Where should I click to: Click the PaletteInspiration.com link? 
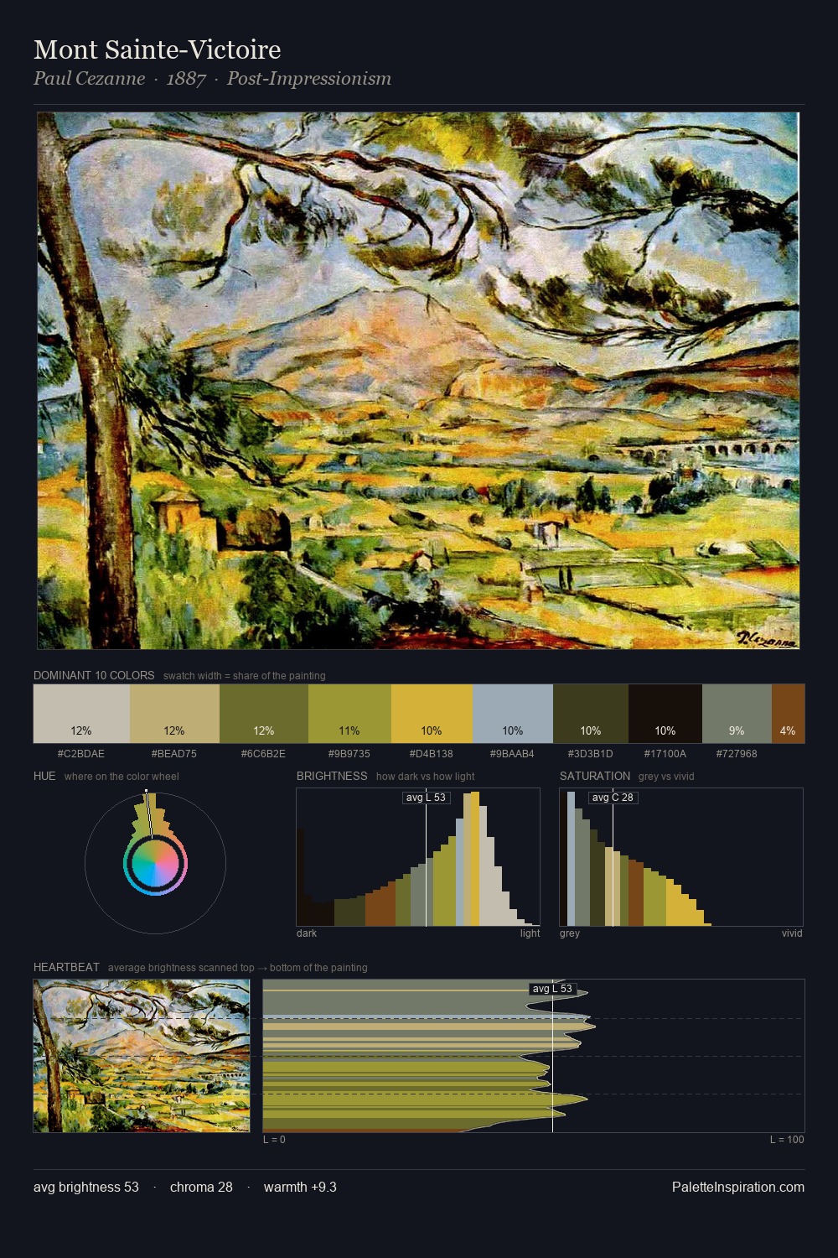point(738,1187)
